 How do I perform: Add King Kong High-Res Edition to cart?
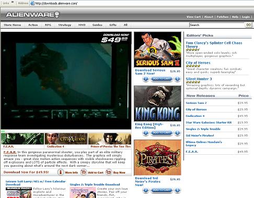tap(161, 133)
